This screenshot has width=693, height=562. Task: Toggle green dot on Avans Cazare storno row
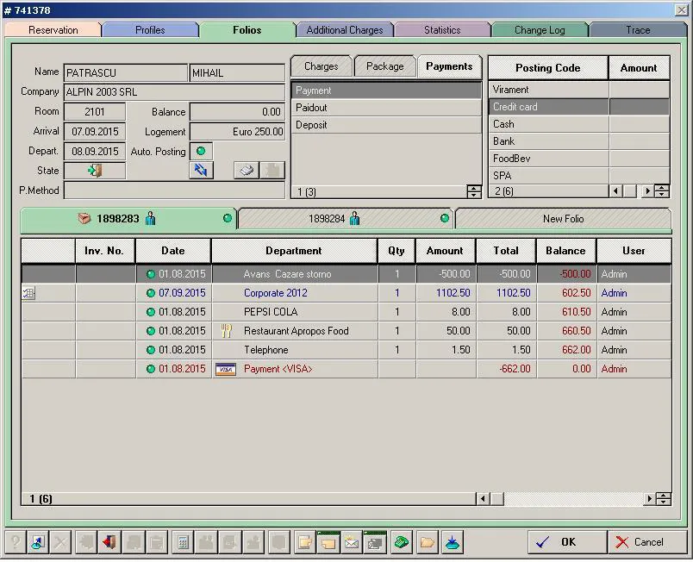click(151, 274)
